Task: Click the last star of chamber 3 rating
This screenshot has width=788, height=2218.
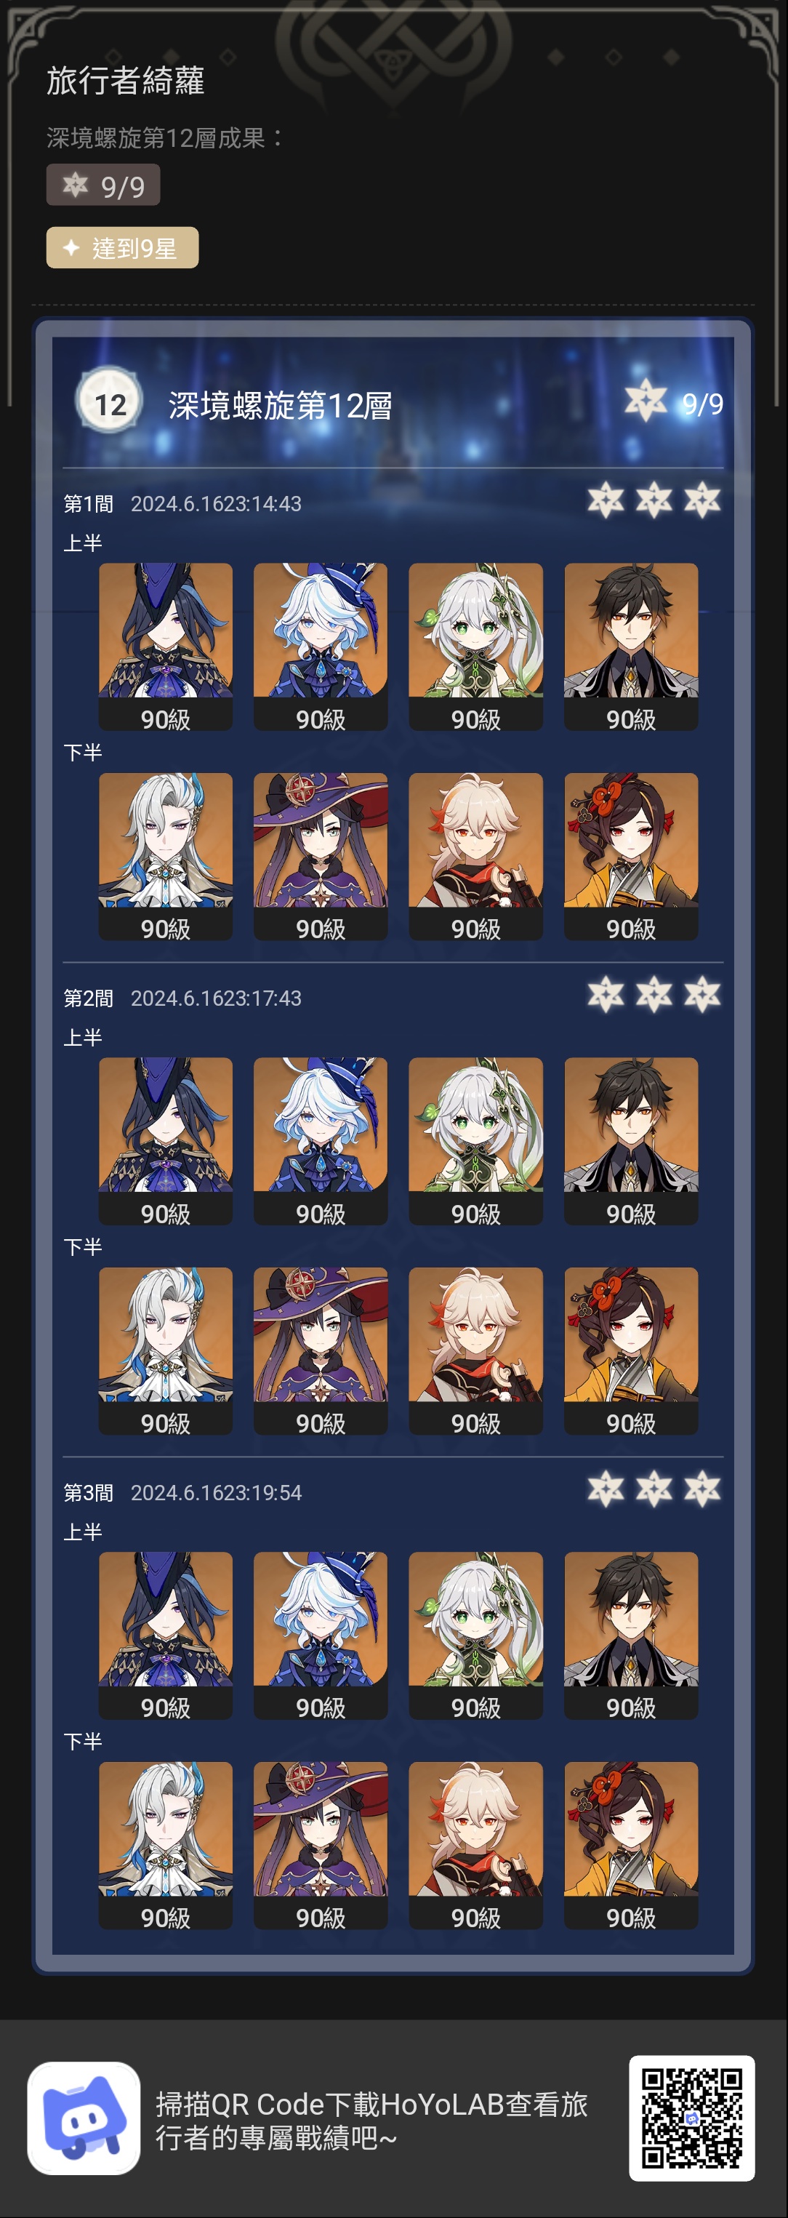Action: [x=702, y=1489]
